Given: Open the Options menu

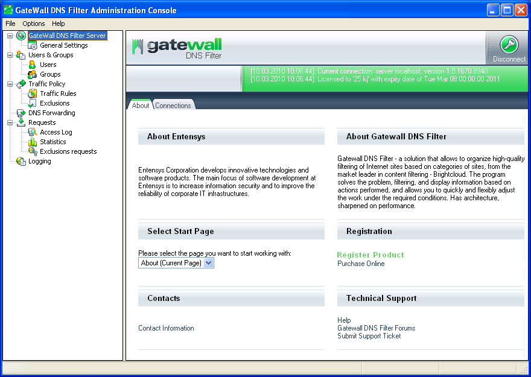Looking at the screenshot, I should pos(34,24).
